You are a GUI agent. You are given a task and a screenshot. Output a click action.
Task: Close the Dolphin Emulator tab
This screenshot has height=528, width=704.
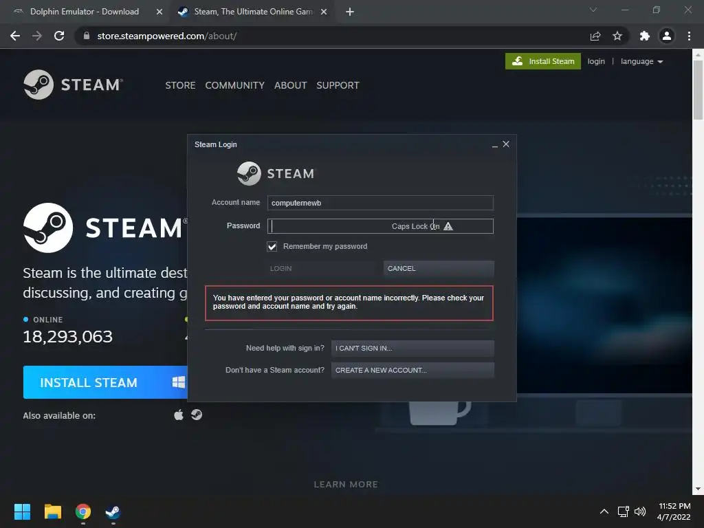159,12
